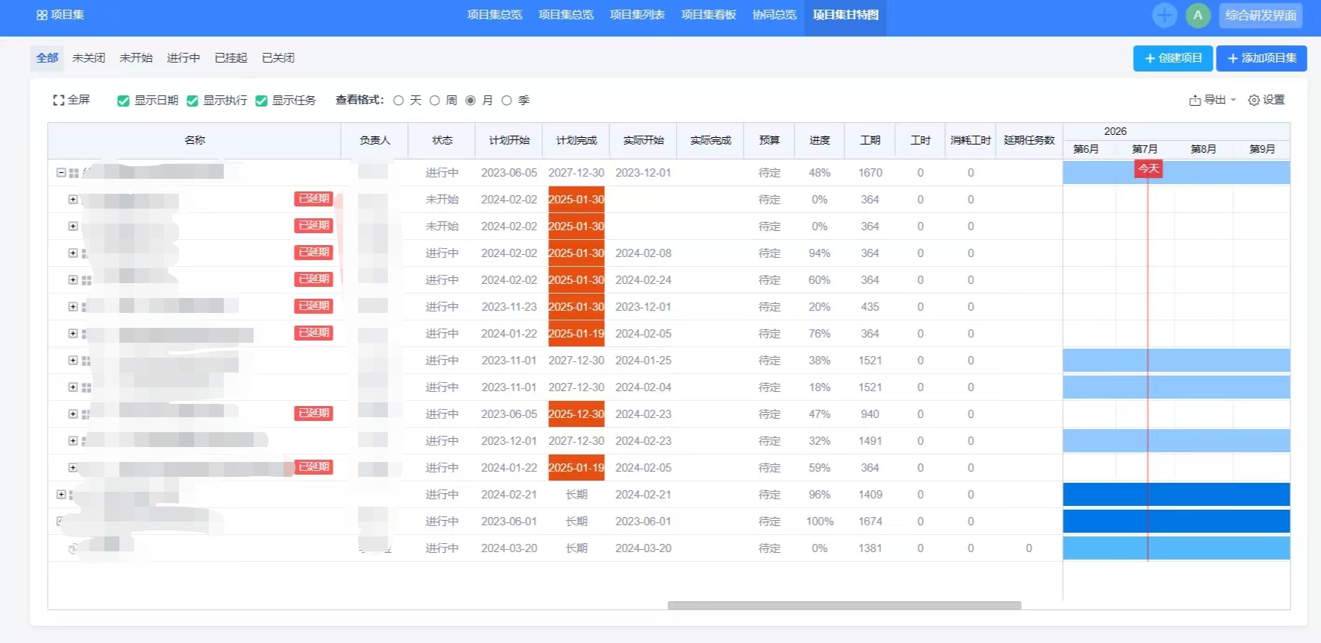This screenshot has width=1321, height=643.
Task: Select the 天 view format radio
Action: pyautogui.click(x=398, y=101)
